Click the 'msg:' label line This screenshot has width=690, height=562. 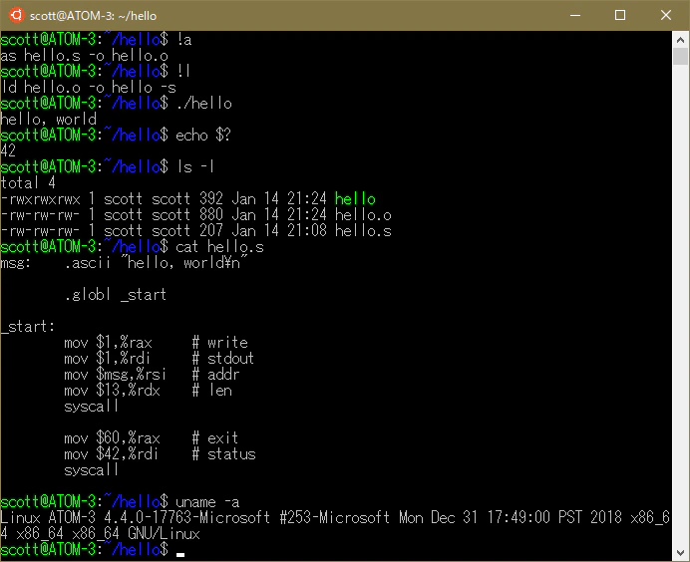point(124,263)
